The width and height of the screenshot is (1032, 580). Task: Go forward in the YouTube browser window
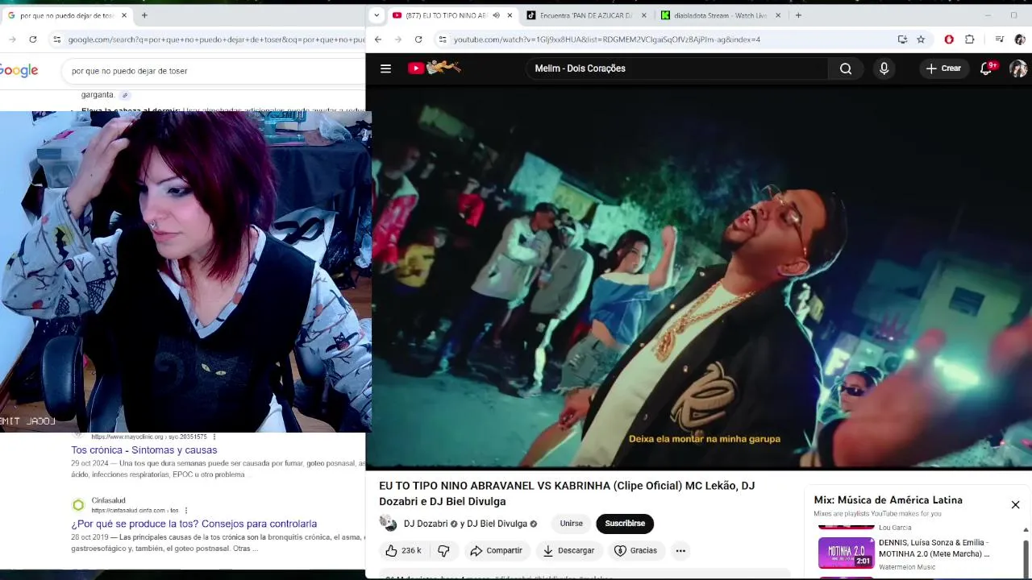[398, 39]
